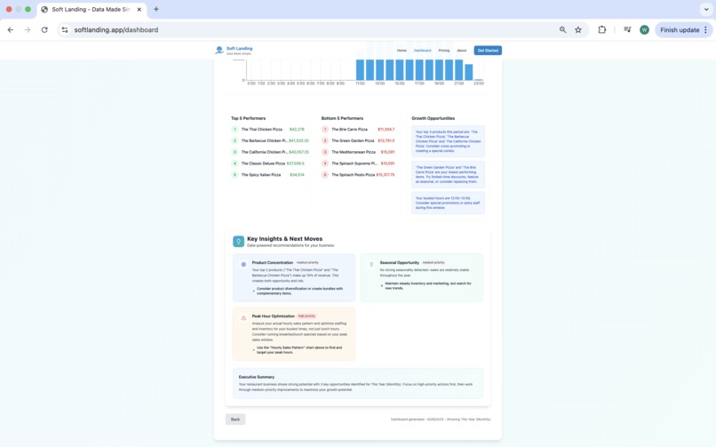Viewport: 716px width, 447px height.
Task: Click the Peak Hour warning triangle icon
Action: tap(243, 318)
